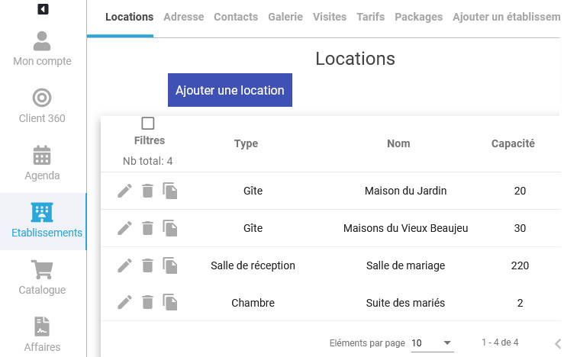Toggle the Filtres checkbox
Screen dimensions: 564x357
point(148,124)
